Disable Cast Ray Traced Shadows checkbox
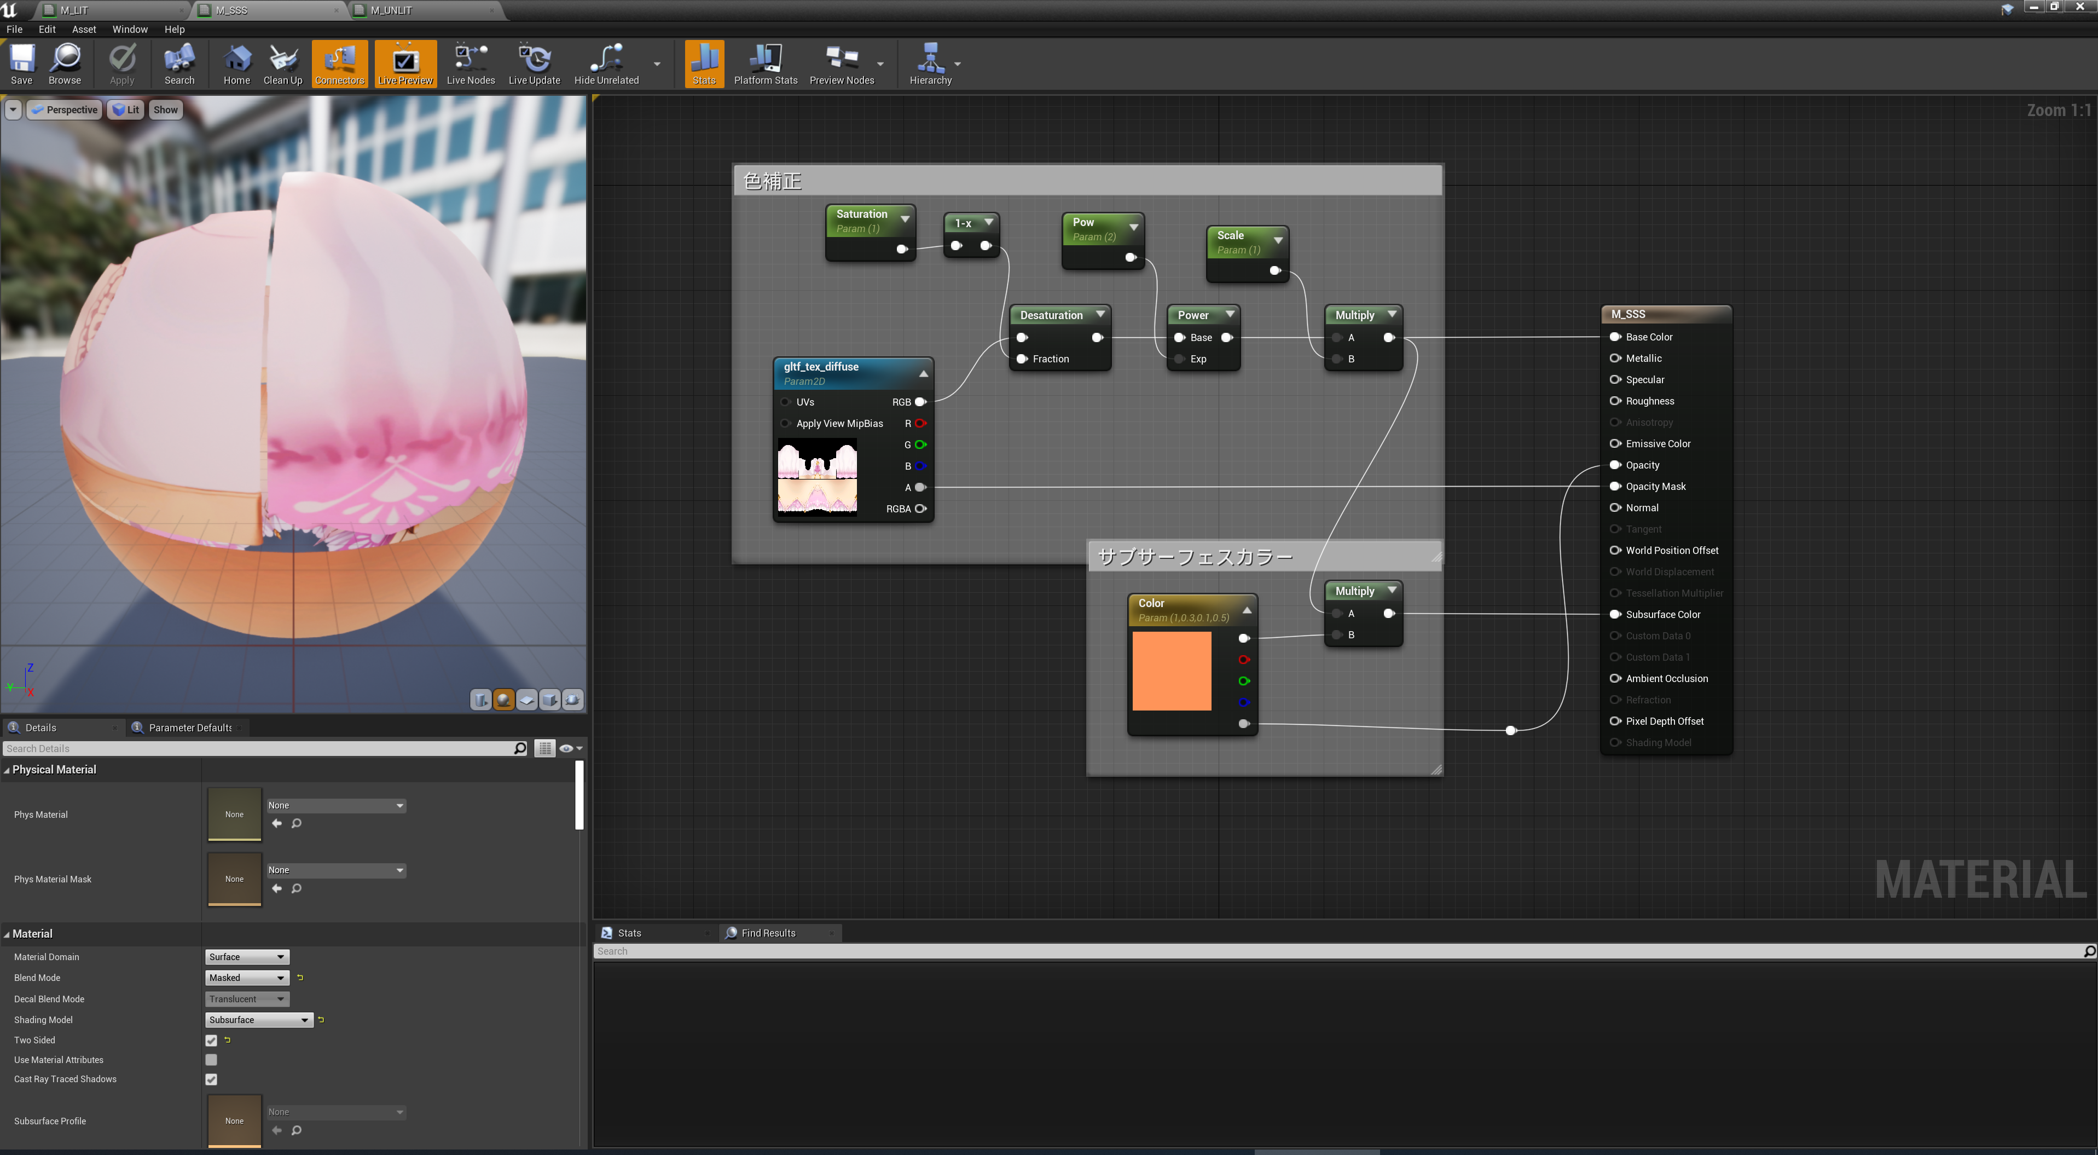The width and height of the screenshot is (2098, 1155). (211, 1079)
